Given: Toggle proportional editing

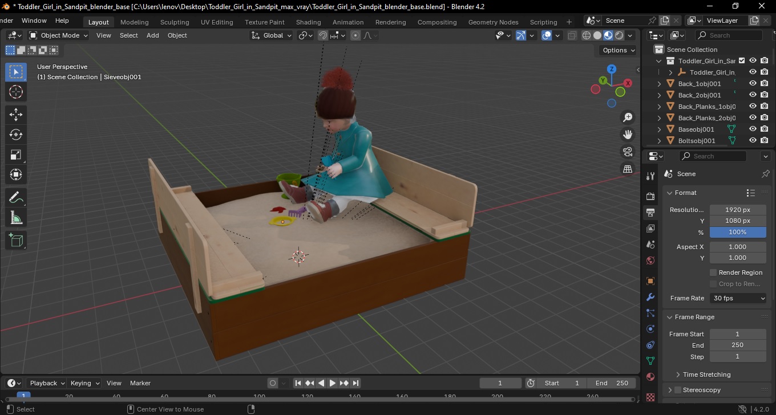Looking at the screenshot, I should click(355, 35).
